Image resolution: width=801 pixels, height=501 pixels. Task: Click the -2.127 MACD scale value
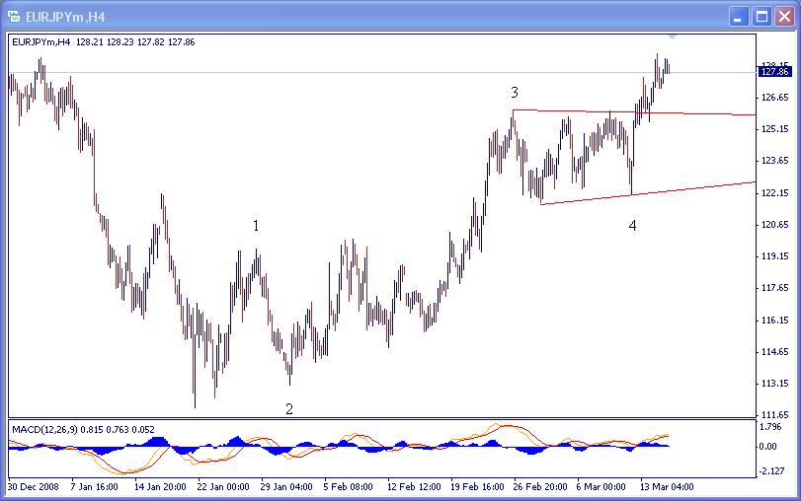771,470
